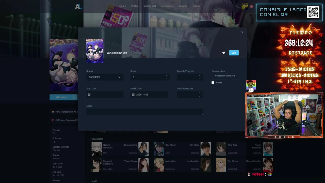This screenshot has width=325, height=183.
Task: Click the Sep 30, 2022 End Date value
Action: coord(58,175)
